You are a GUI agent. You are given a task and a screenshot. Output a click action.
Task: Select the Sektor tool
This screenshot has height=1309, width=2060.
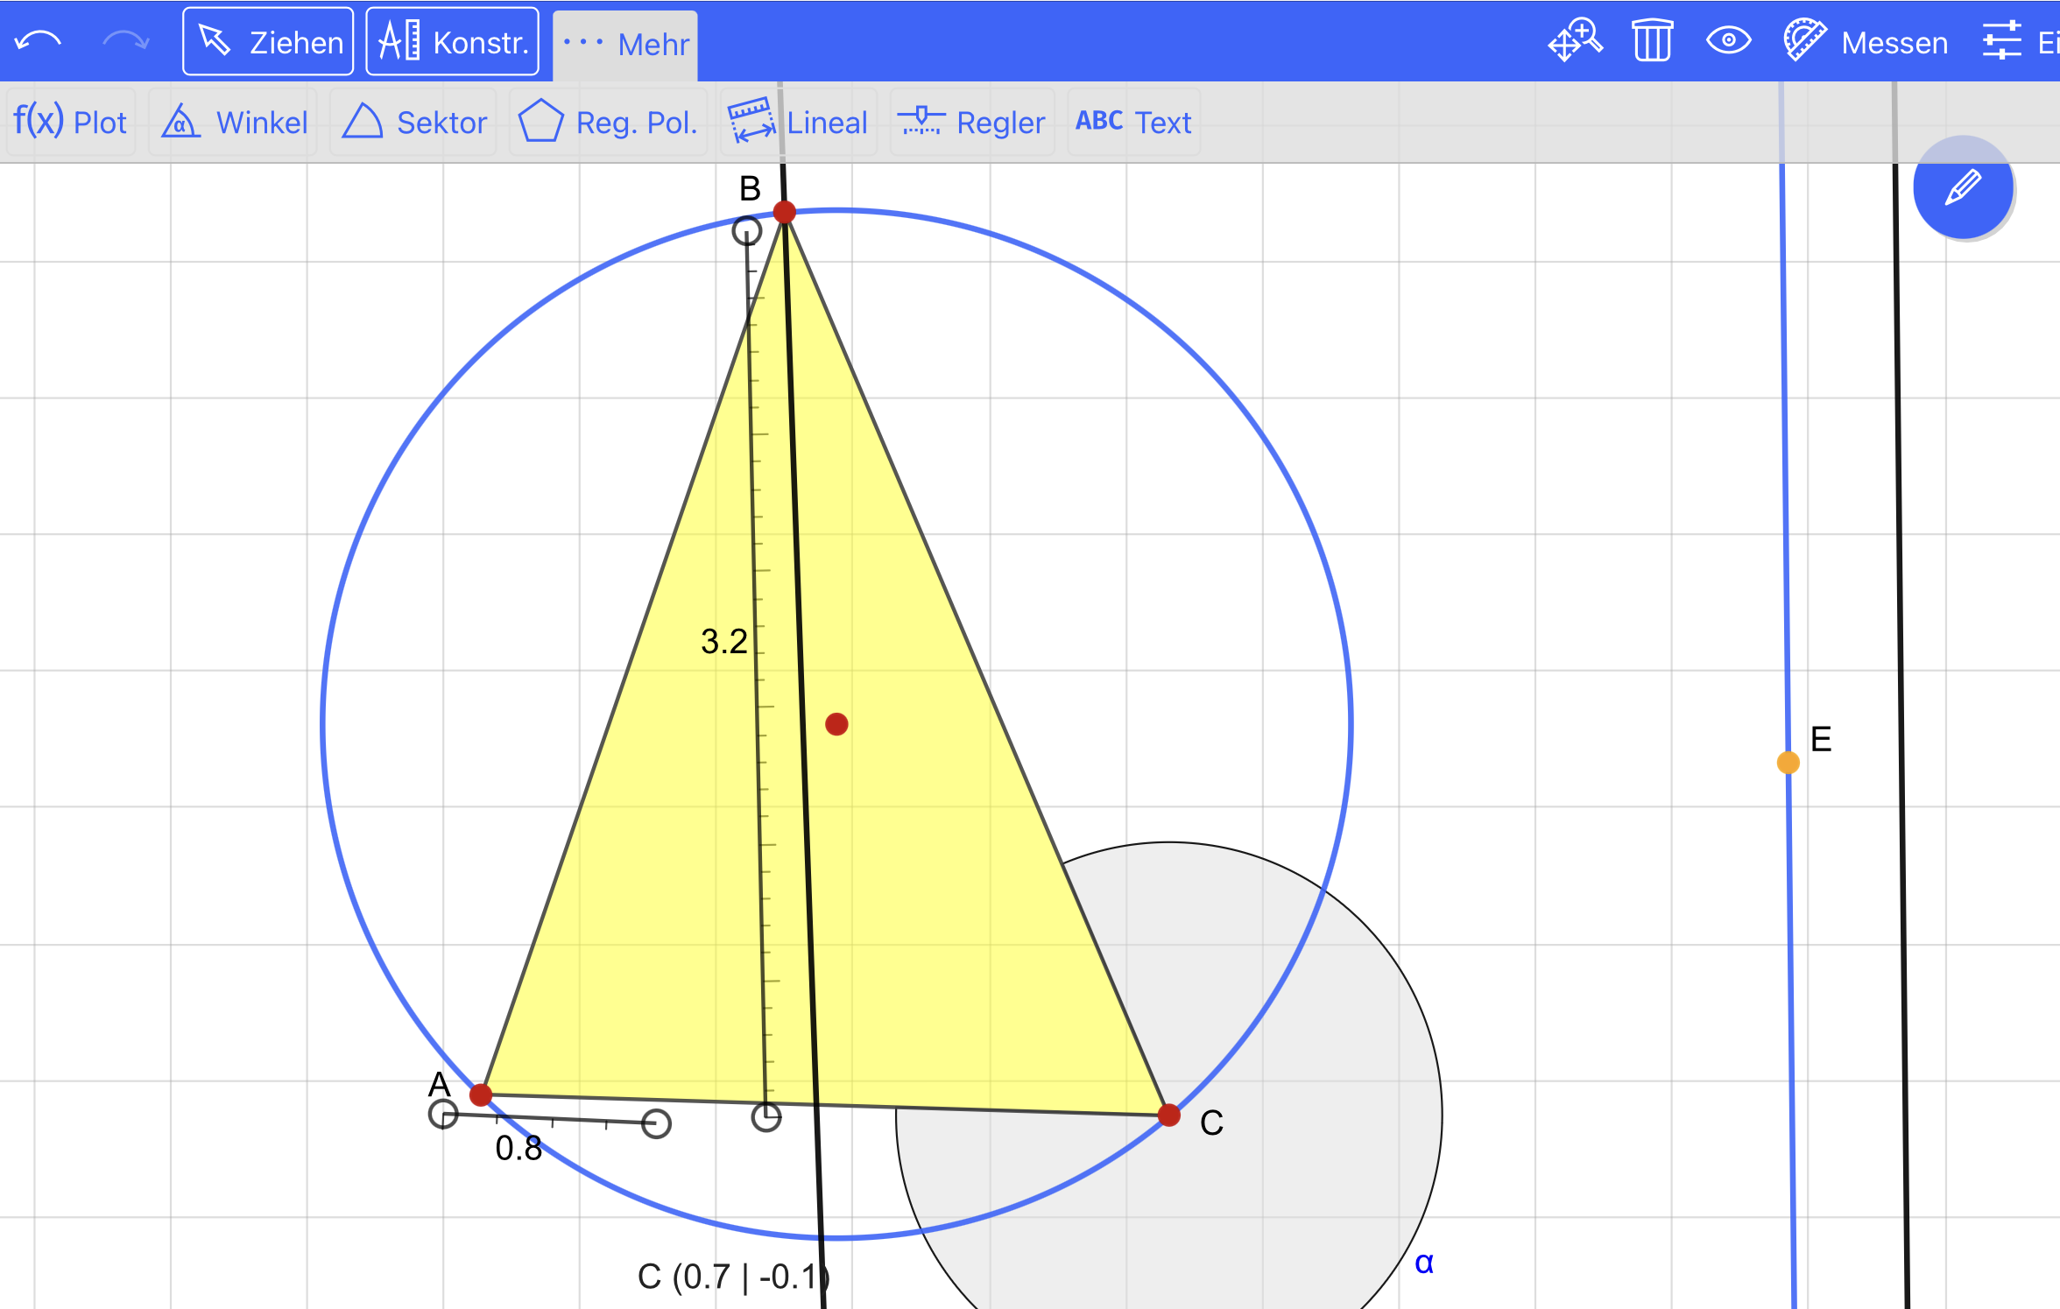[413, 122]
